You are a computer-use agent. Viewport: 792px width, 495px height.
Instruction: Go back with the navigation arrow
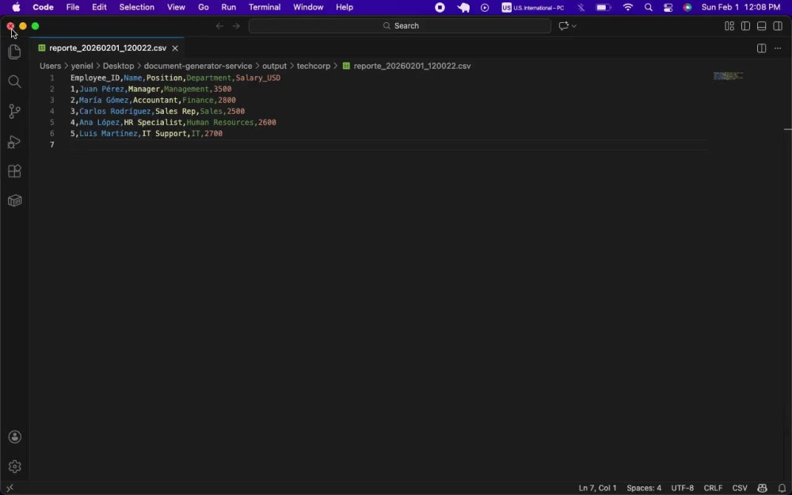click(219, 26)
